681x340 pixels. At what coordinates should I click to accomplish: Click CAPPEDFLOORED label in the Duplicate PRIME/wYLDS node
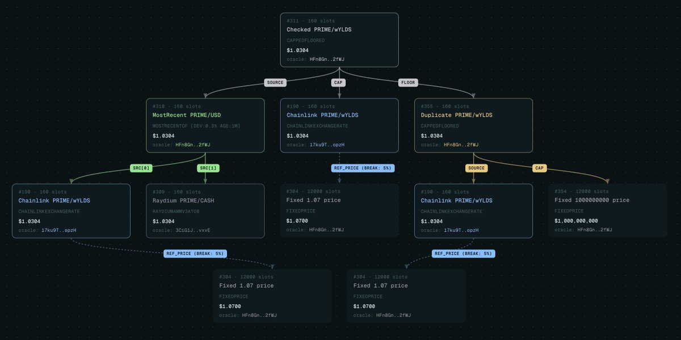tap(440, 126)
